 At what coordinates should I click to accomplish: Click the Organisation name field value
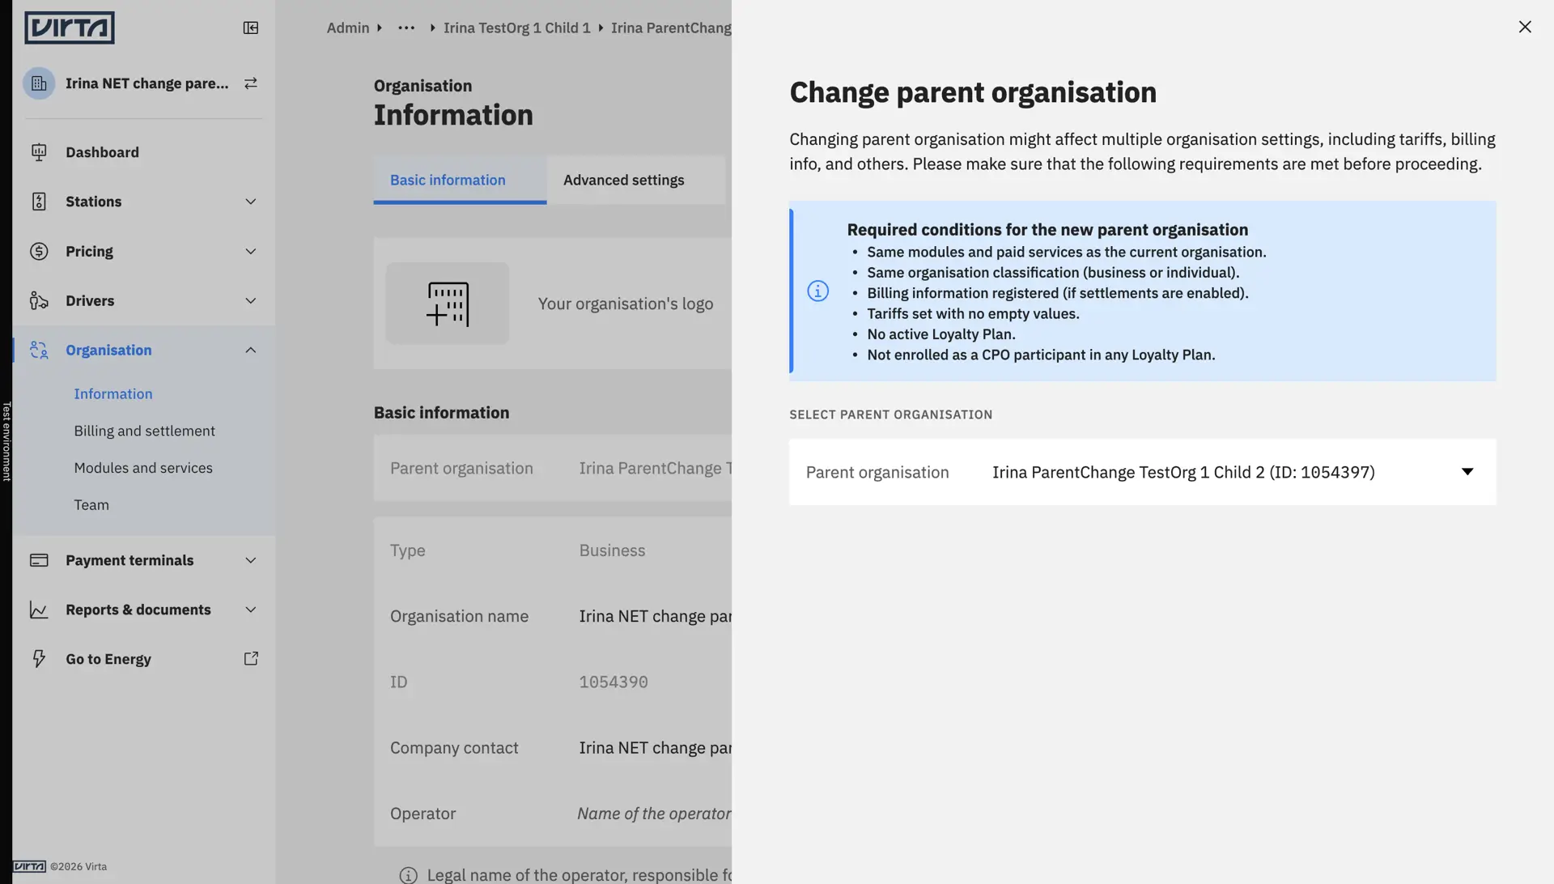656,616
